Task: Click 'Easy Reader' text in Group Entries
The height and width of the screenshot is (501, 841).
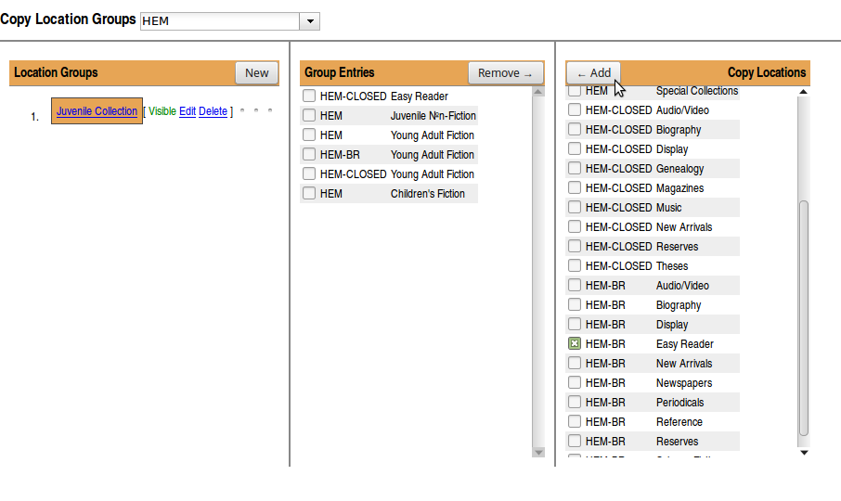Action: (419, 96)
